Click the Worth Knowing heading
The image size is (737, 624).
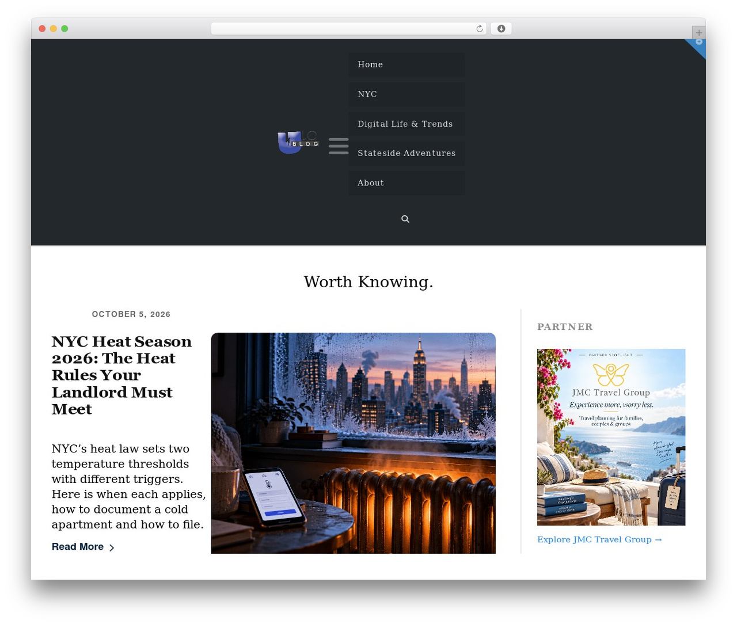(x=368, y=282)
